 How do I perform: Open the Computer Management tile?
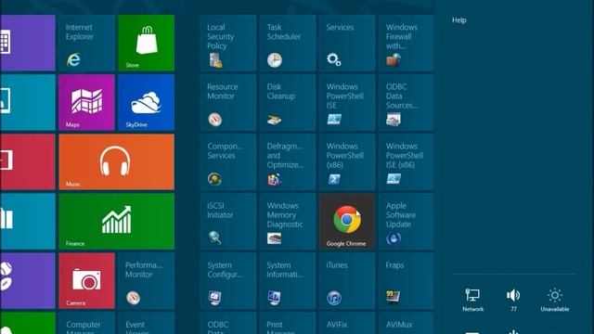coord(86,323)
